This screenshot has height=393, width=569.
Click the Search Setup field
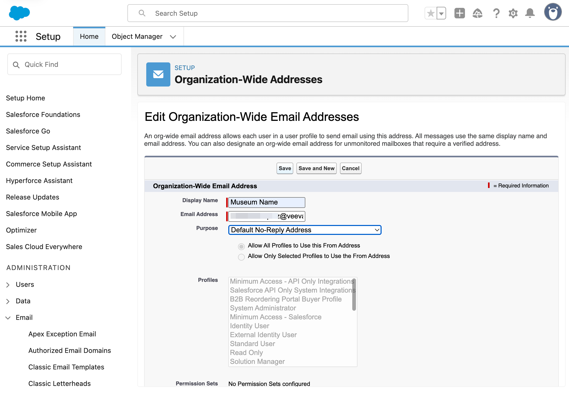(268, 13)
